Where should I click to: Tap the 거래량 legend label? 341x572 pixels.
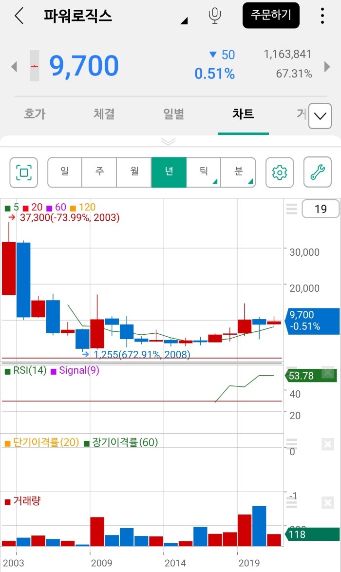click(x=23, y=501)
